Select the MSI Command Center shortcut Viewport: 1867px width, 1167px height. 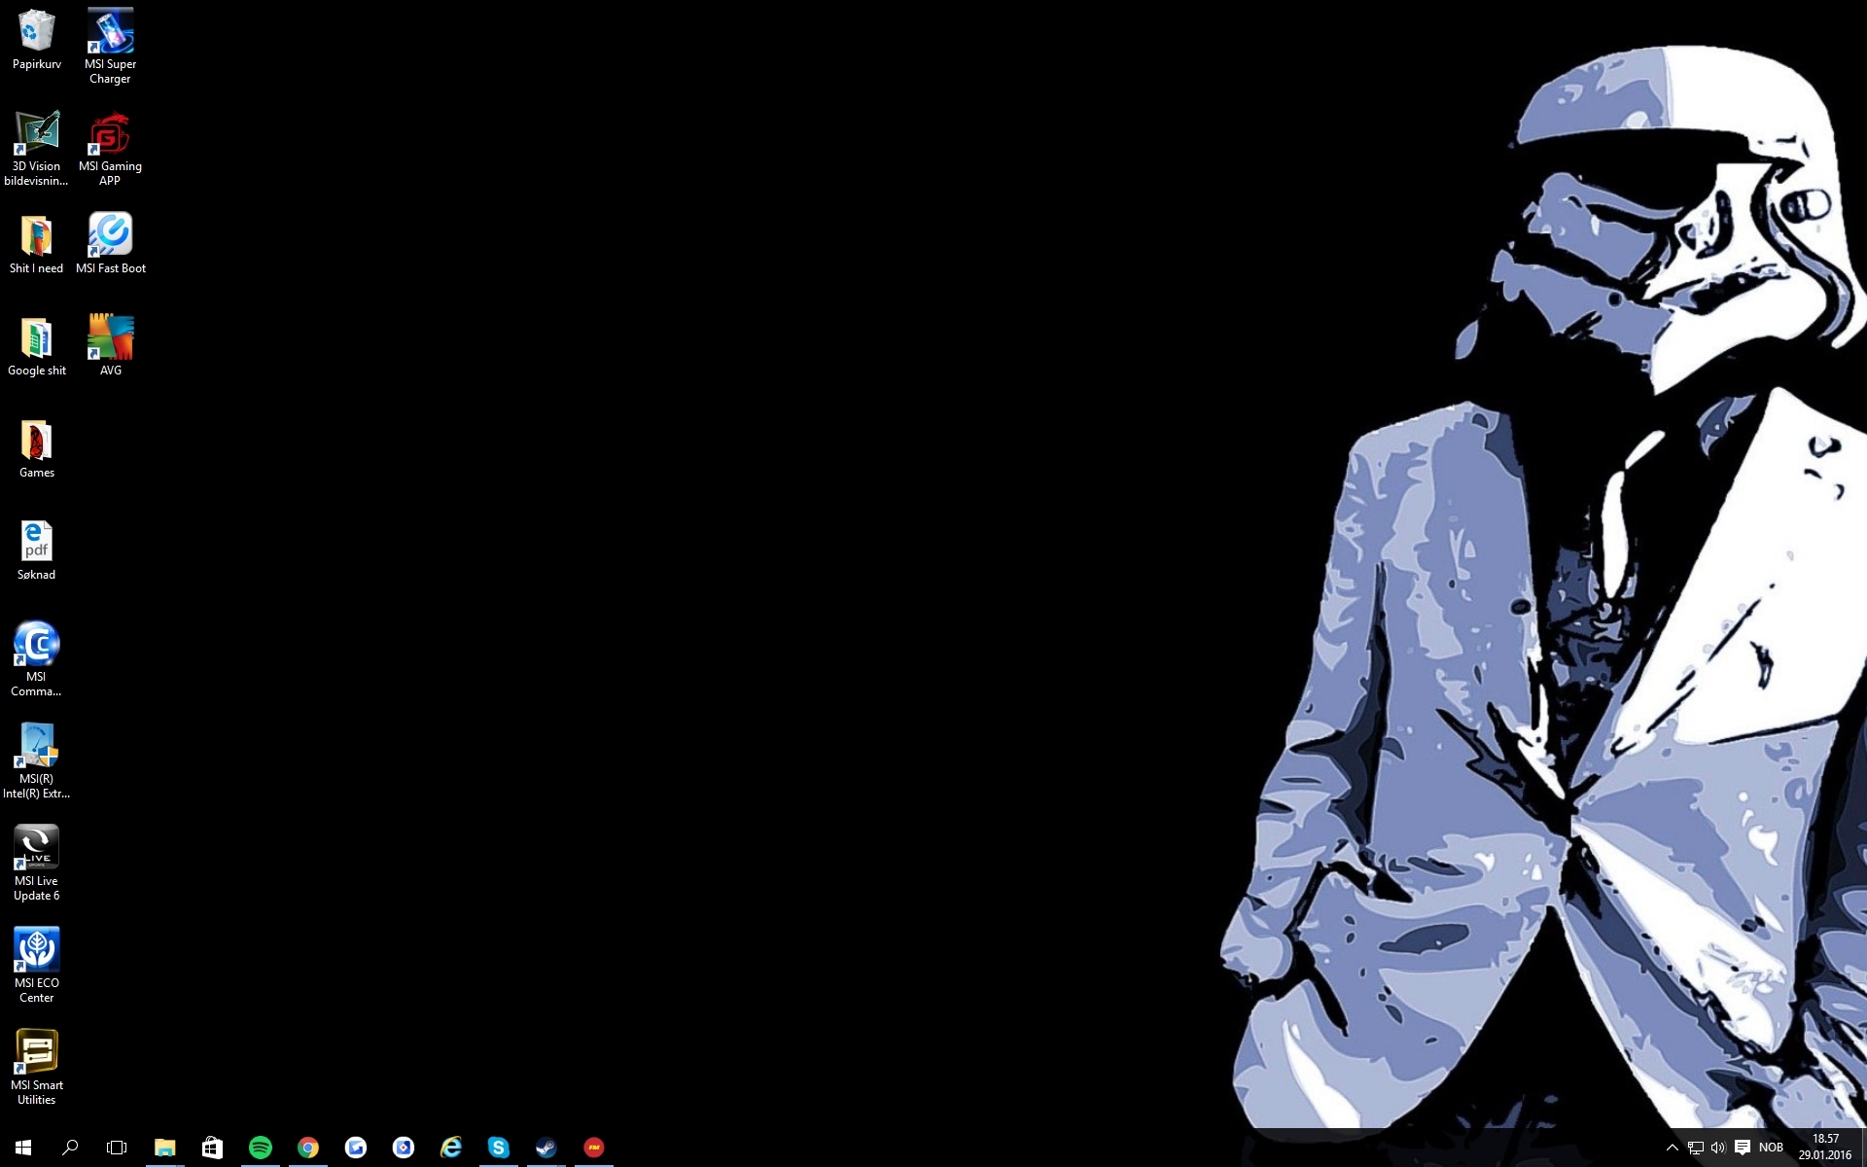pyautogui.click(x=37, y=659)
